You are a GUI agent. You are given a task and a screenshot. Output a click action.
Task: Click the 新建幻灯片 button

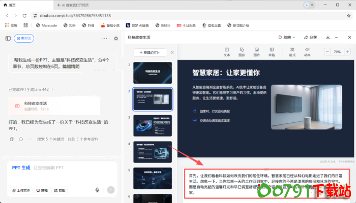coord(150,52)
